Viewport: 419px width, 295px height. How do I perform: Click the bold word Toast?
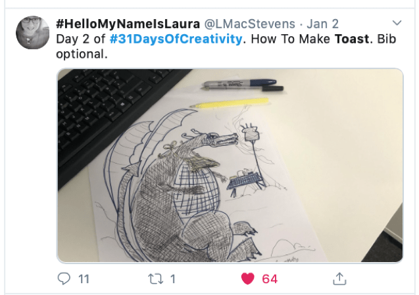[352, 39]
